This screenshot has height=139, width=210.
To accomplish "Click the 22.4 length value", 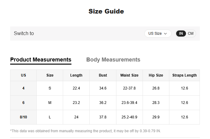I will pyautogui.click(x=76, y=88).
